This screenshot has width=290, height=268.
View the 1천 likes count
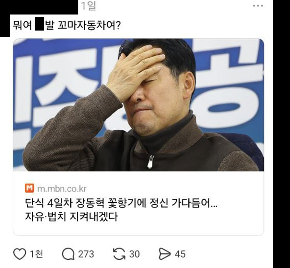pos(37,254)
